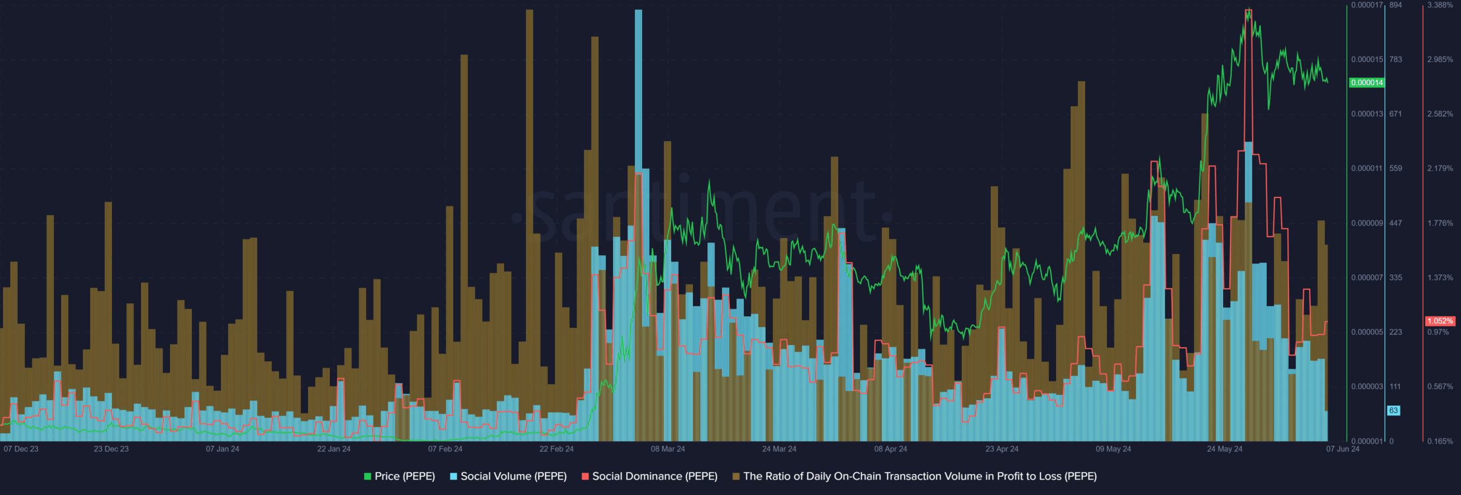Click the 2.985% dominance axis value

[1440, 59]
